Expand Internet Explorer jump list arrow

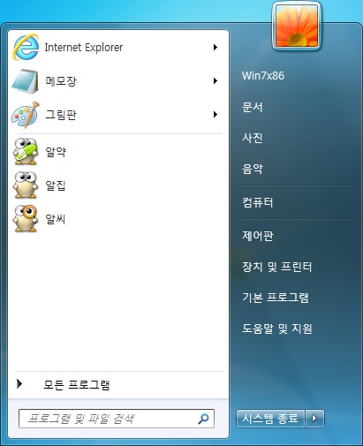(216, 47)
